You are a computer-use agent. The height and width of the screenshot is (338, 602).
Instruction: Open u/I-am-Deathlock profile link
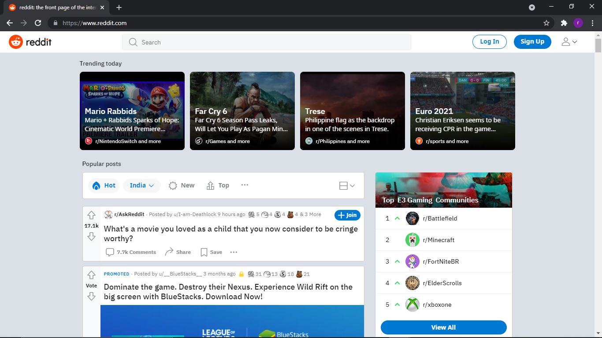pos(195,214)
